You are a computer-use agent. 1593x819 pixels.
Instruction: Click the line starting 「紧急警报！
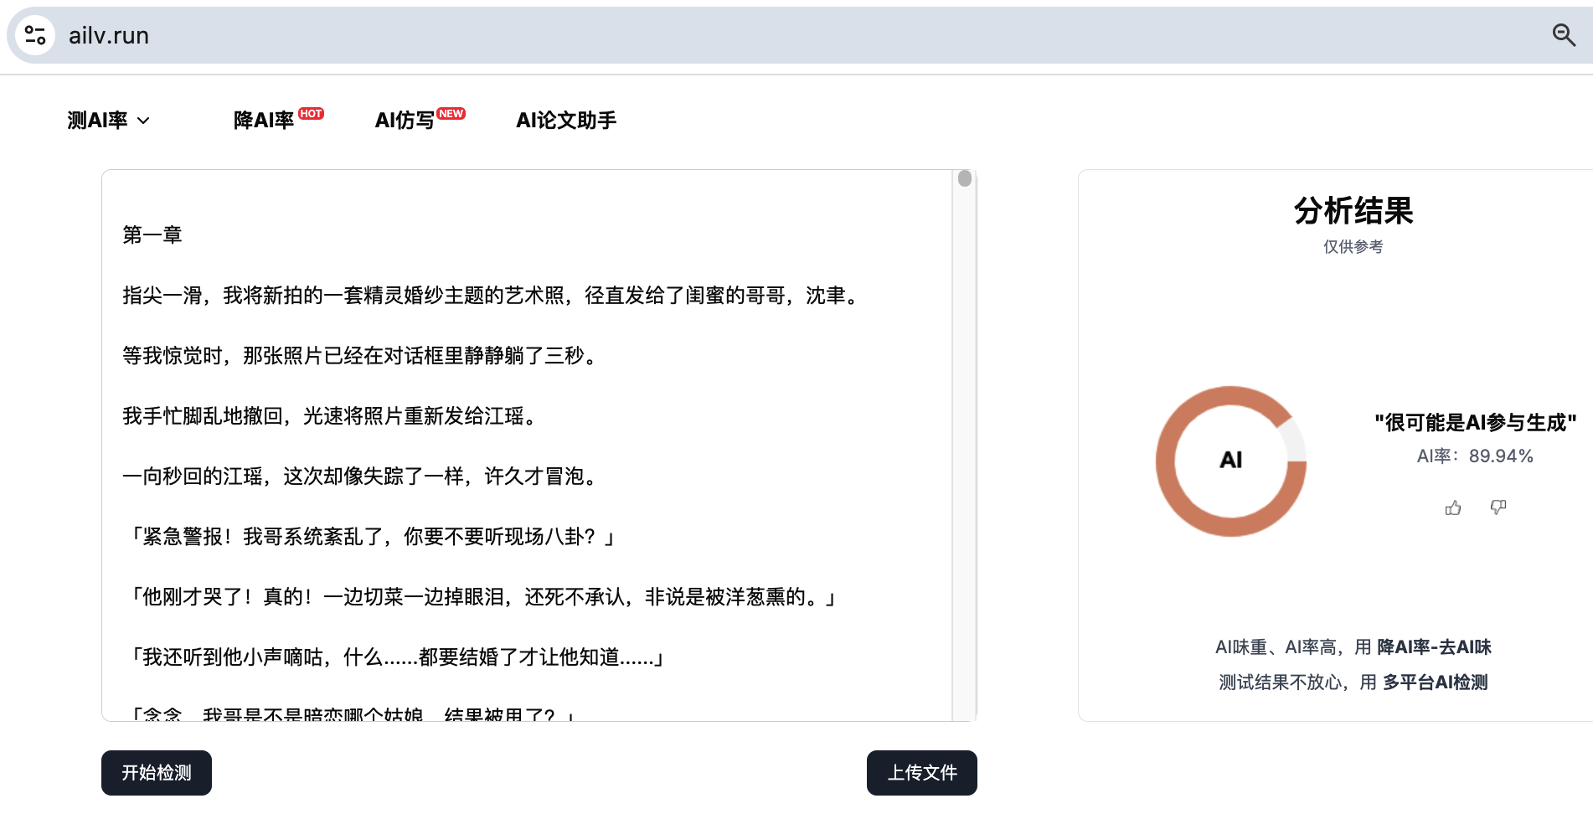[x=372, y=537]
